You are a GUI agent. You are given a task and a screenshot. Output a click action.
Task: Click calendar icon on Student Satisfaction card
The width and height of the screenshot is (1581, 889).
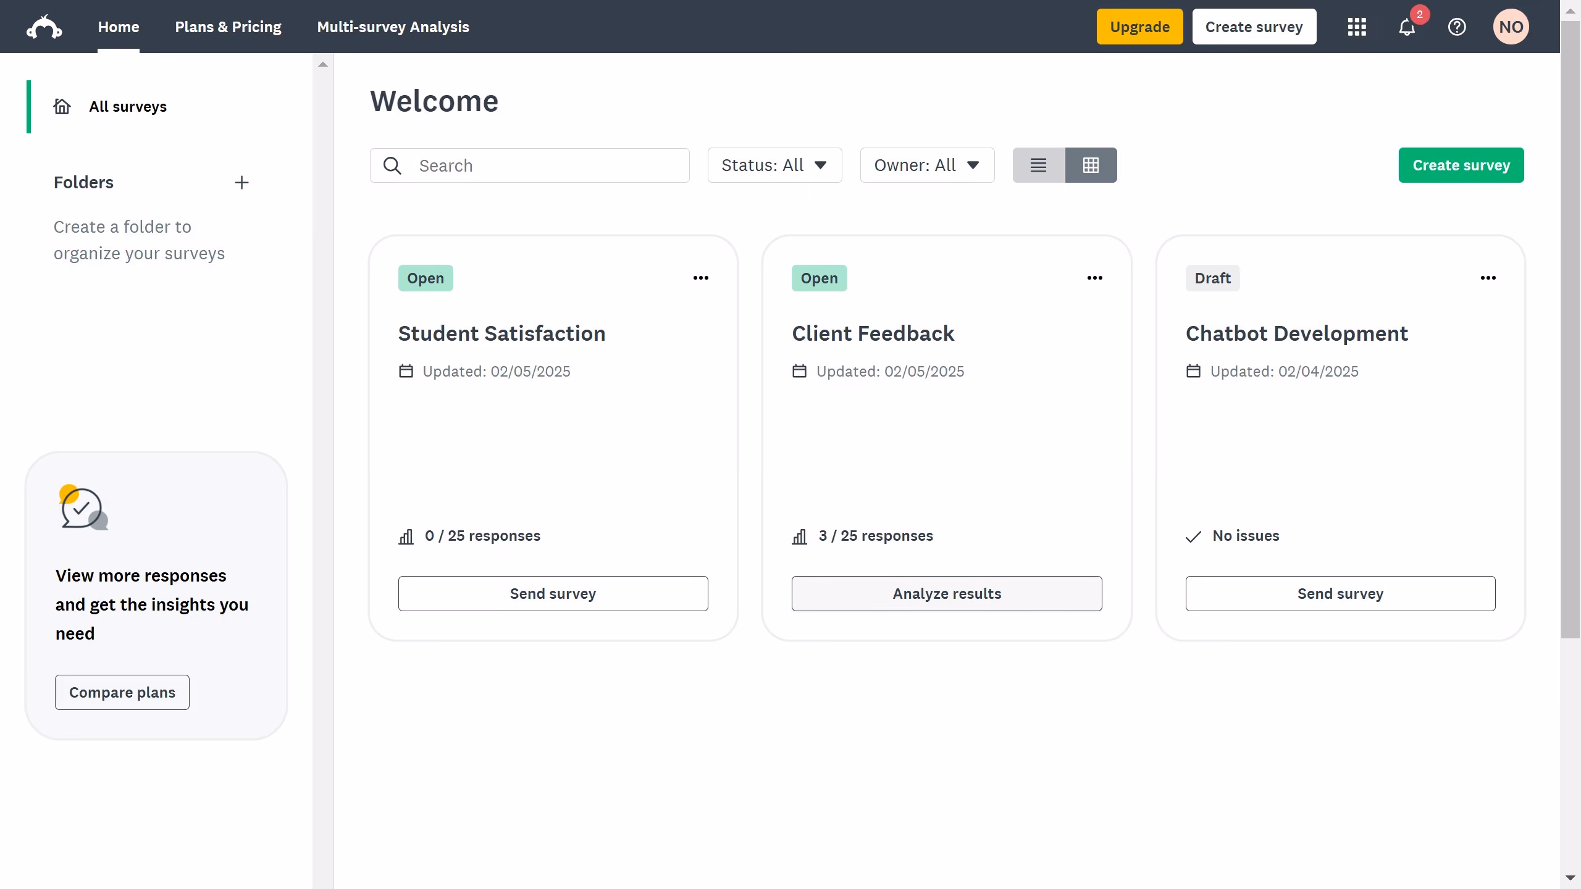tap(406, 371)
